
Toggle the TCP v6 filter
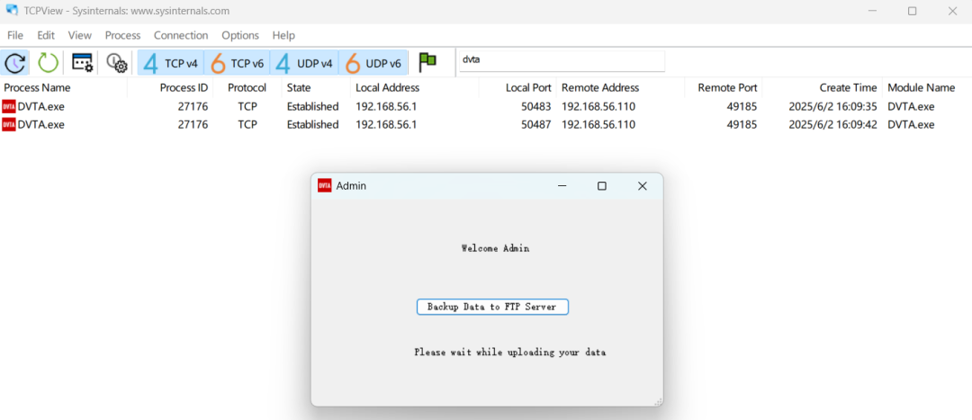[x=237, y=63]
